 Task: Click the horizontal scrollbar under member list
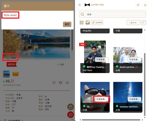(x=111, y=120)
